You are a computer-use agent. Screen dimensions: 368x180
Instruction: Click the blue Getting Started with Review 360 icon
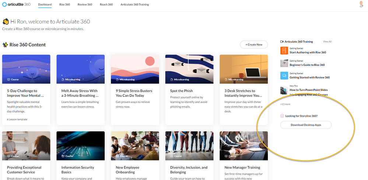284,76
